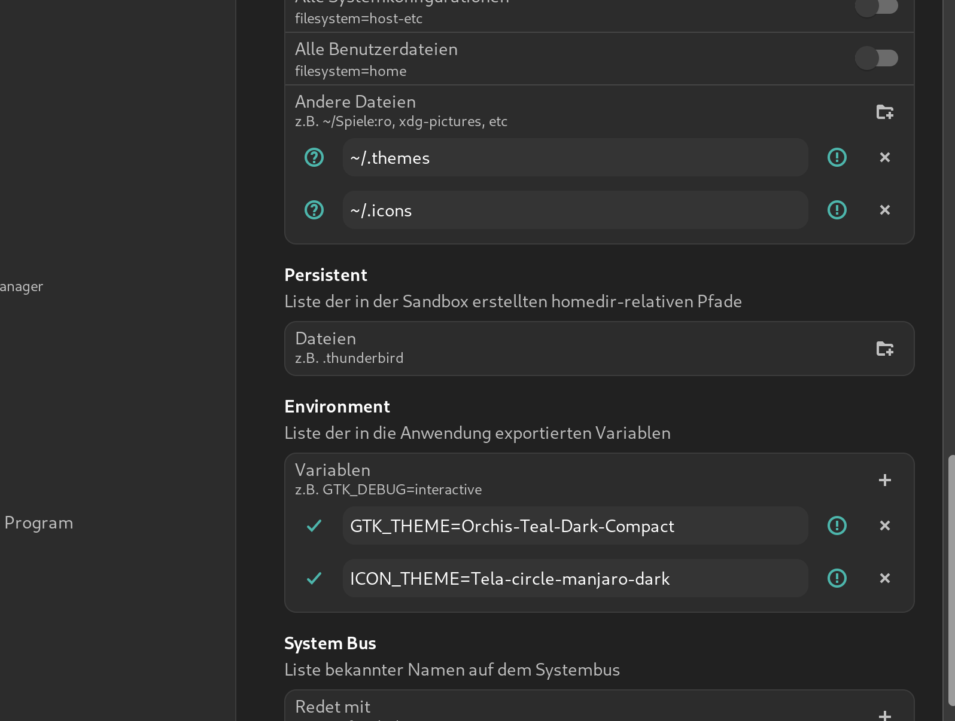
Task: Click the info icon for GTK_THEME variable
Action: [837, 526]
